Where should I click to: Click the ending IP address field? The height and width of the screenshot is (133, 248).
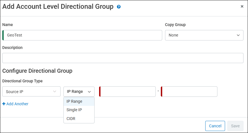tap(189, 91)
